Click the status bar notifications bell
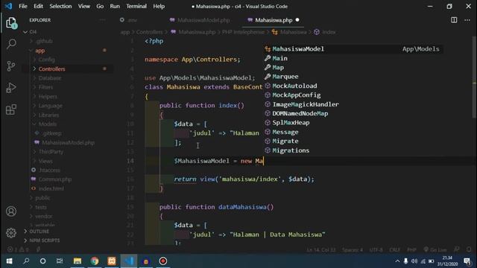 (469, 249)
